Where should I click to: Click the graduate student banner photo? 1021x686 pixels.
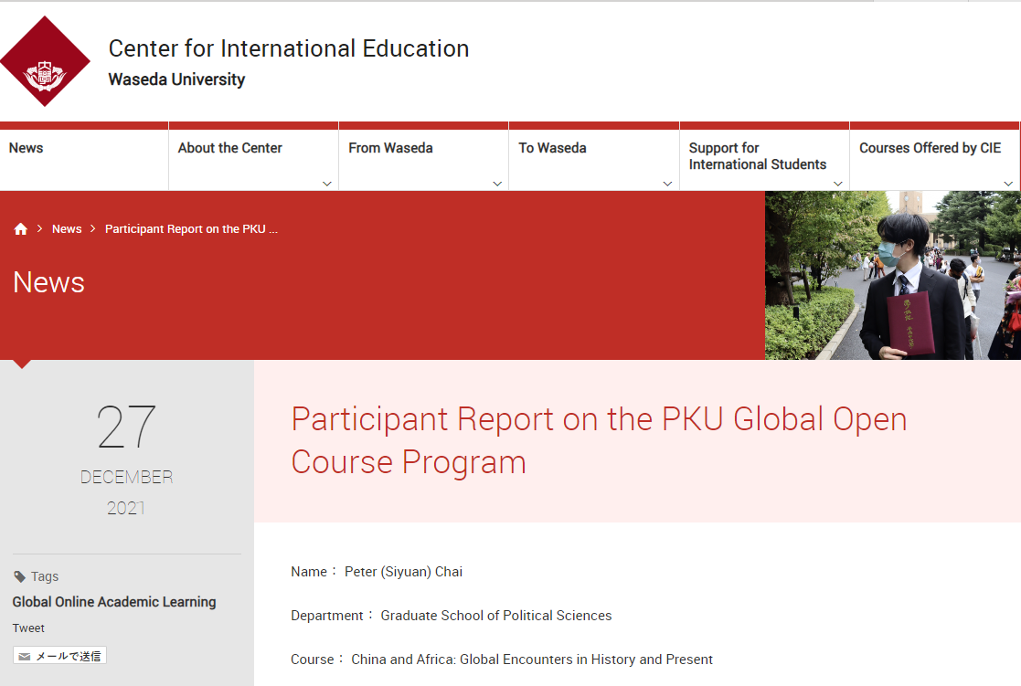coord(892,275)
